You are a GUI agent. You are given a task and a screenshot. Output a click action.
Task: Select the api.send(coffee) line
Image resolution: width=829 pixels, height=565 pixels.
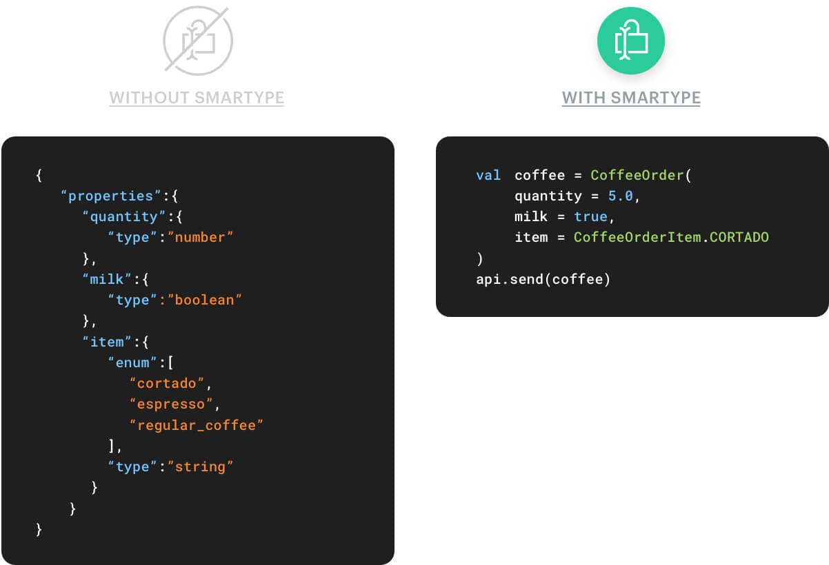(x=543, y=279)
